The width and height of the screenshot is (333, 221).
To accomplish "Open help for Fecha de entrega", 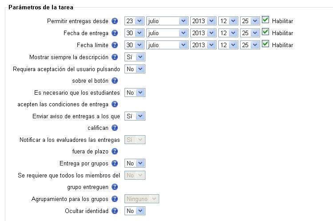I will pyautogui.click(x=115, y=33).
